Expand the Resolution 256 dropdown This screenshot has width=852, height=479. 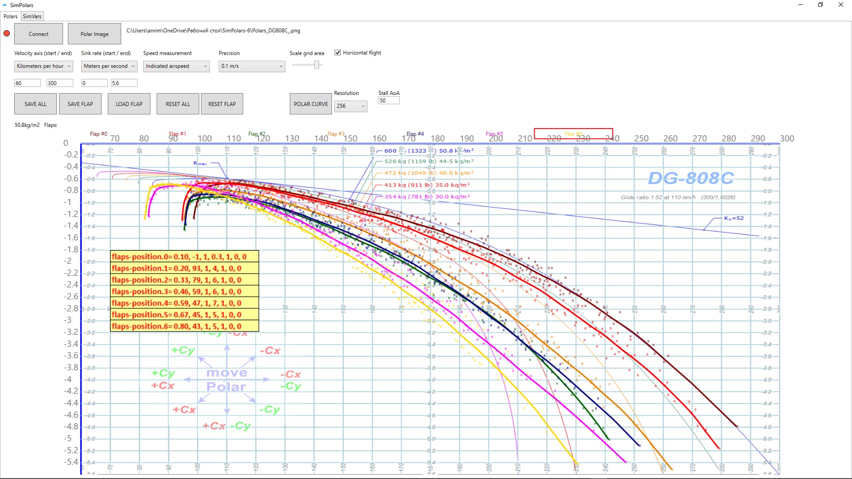pyautogui.click(x=350, y=106)
